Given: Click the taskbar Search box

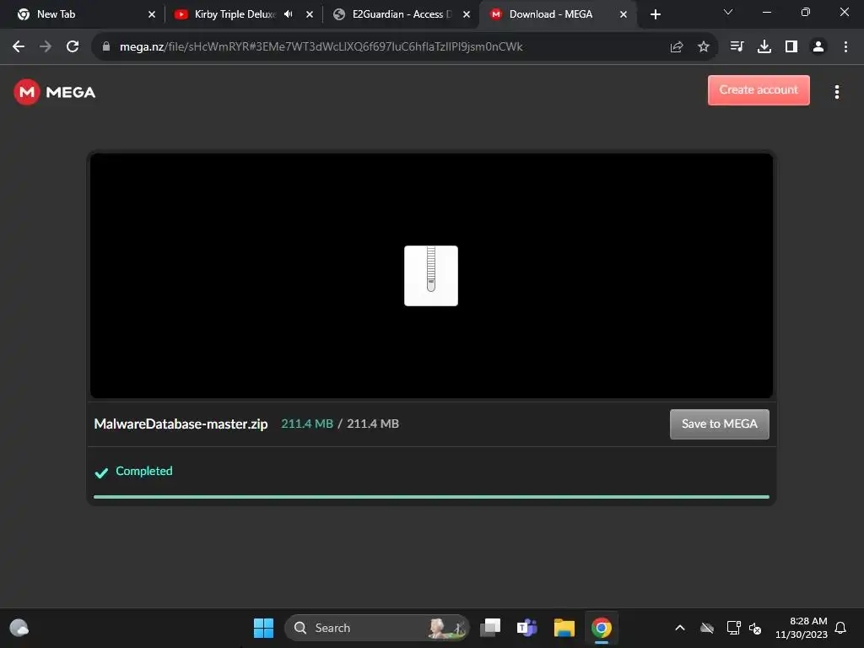Looking at the screenshot, I should (377, 628).
